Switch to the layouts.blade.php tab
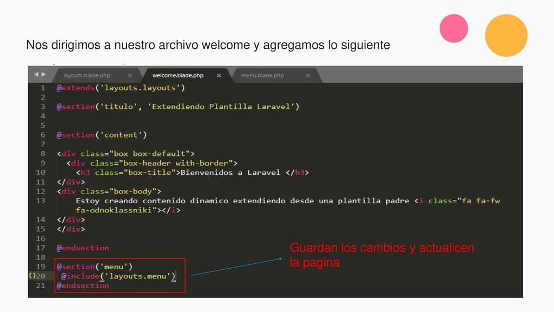 [87, 75]
